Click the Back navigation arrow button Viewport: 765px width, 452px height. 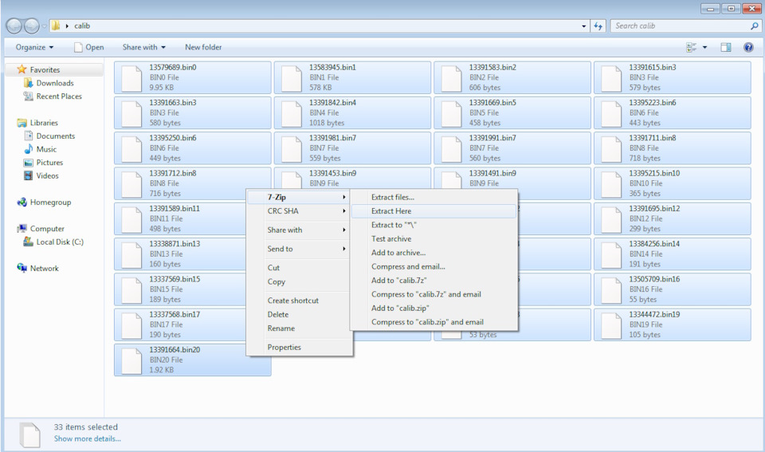click(x=15, y=26)
